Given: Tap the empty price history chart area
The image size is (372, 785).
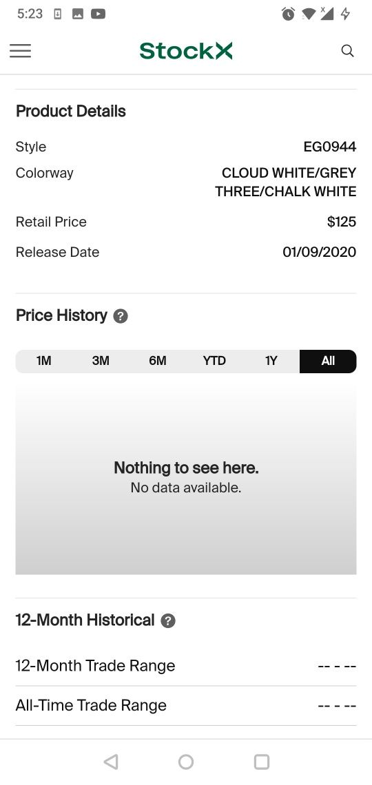Looking at the screenshot, I should [186, 479].
